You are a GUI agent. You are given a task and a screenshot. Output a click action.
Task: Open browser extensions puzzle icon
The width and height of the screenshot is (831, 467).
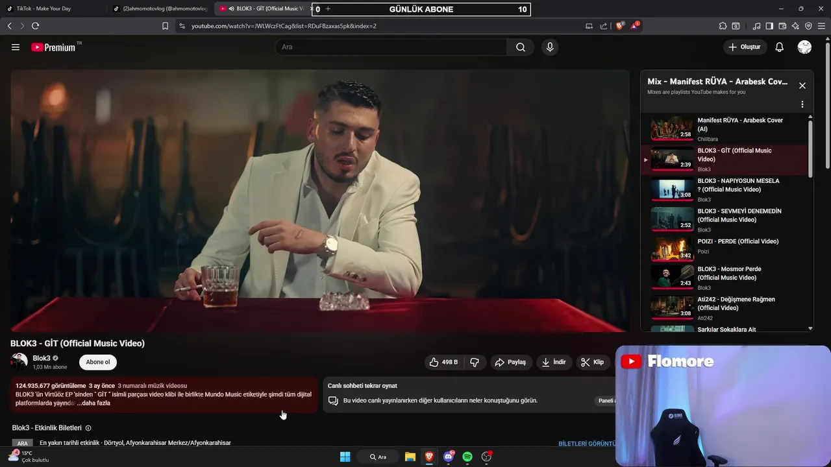tap(723, 26)
